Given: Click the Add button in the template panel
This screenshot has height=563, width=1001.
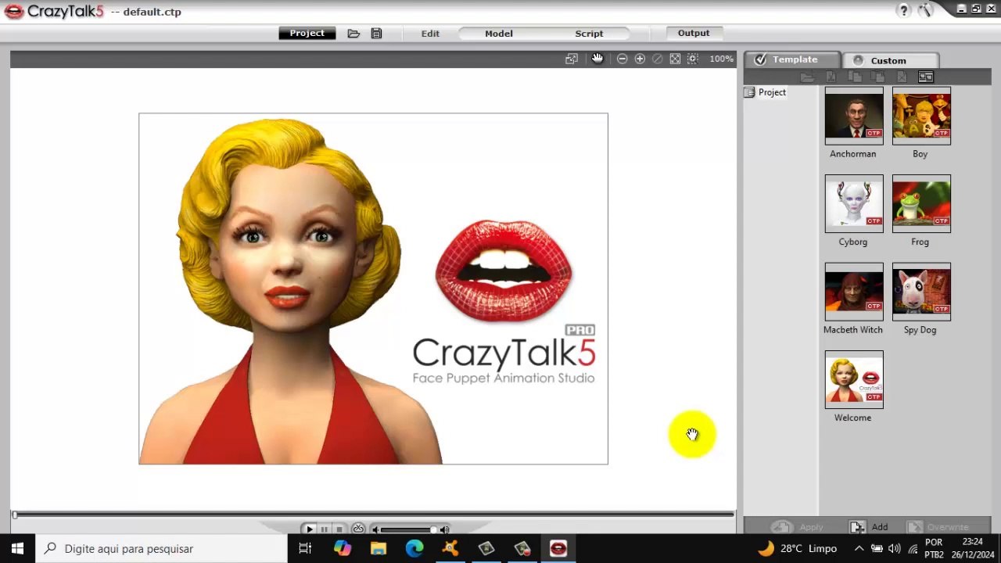Looking at the screenshot, I should point(870,527).
